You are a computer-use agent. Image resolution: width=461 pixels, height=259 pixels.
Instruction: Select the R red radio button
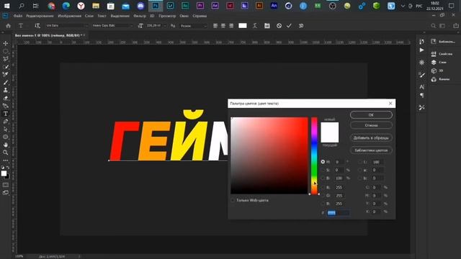point(323,187)
